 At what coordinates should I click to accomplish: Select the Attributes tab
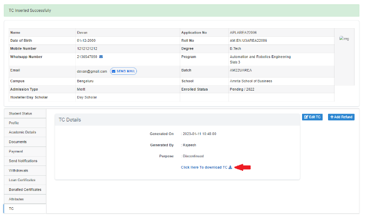[x=17, y=199]
